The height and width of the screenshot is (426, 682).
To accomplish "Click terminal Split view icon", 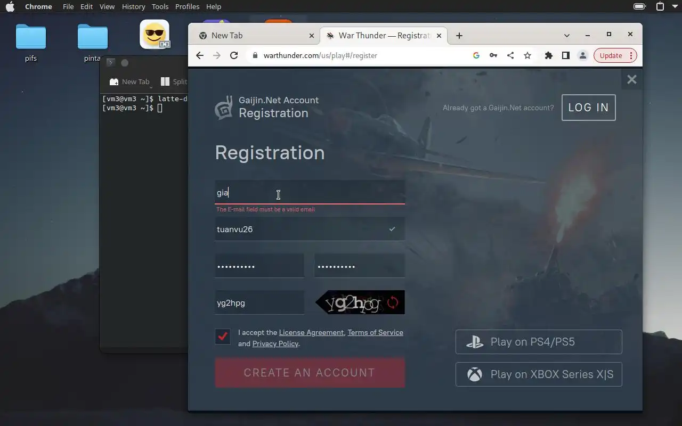I will (165, 81).
